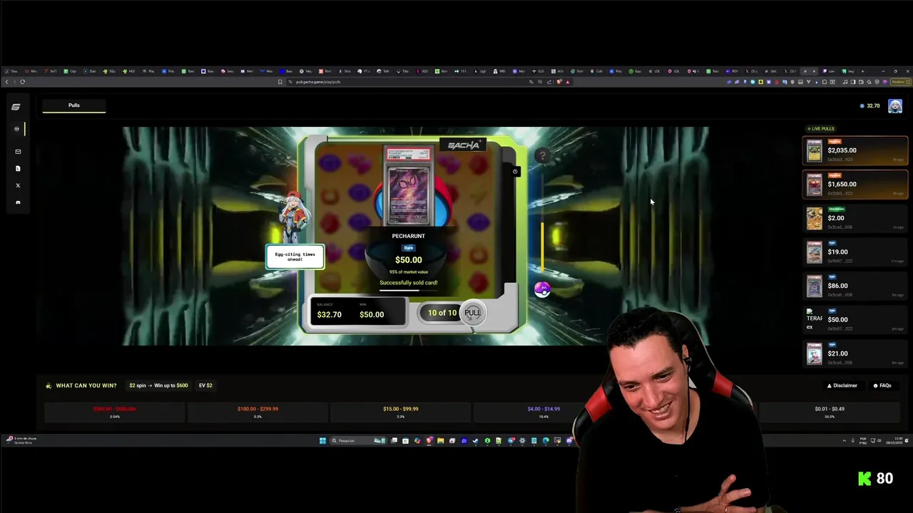Click the browser back arrow
913x513 pixels.
[7, 82]
